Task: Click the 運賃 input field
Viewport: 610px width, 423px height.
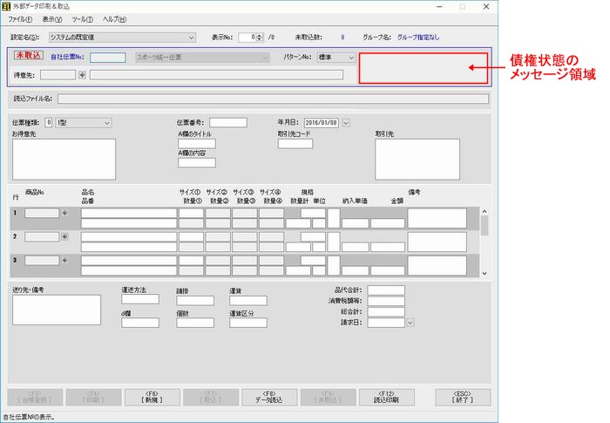Action: (x=248, y=300)
